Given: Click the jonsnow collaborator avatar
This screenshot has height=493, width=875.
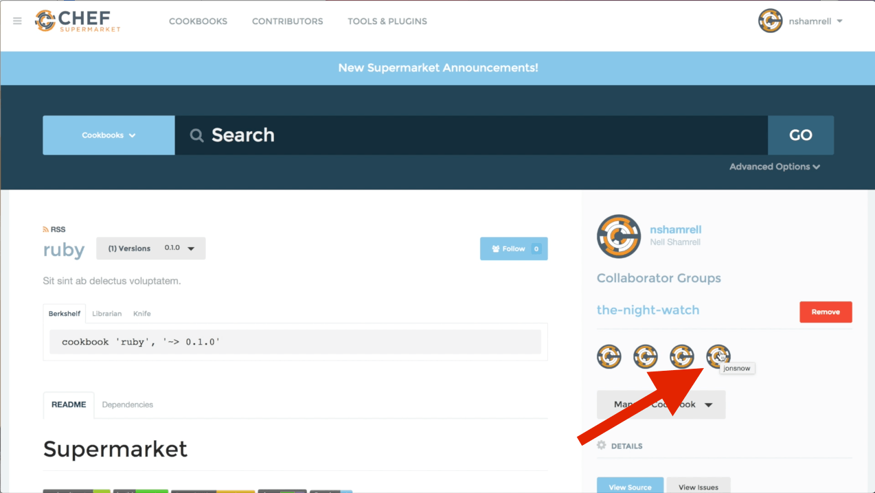Looking at the screenshot, I should point(718,356).
